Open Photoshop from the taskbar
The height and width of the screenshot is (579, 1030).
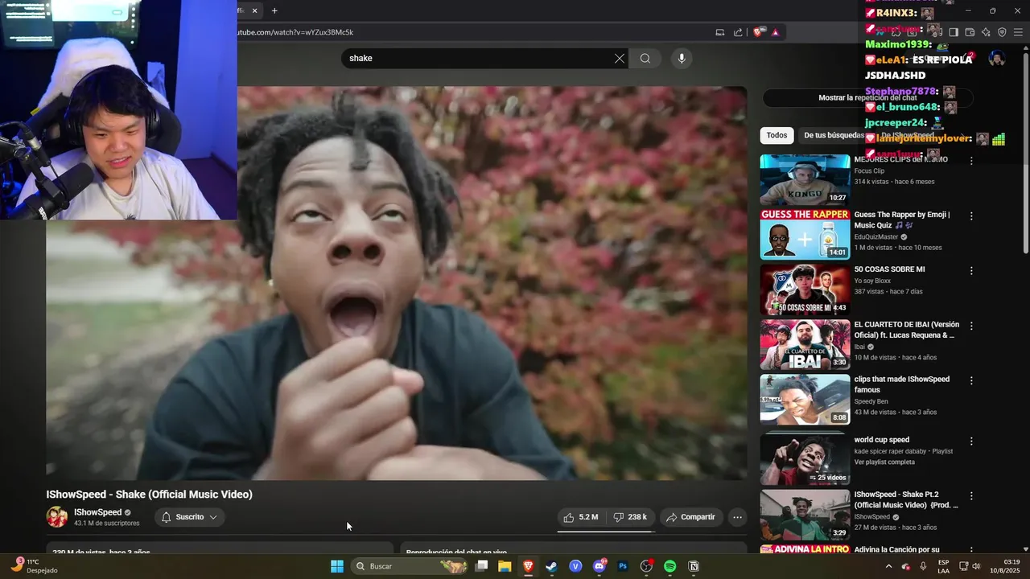[622, 566]
